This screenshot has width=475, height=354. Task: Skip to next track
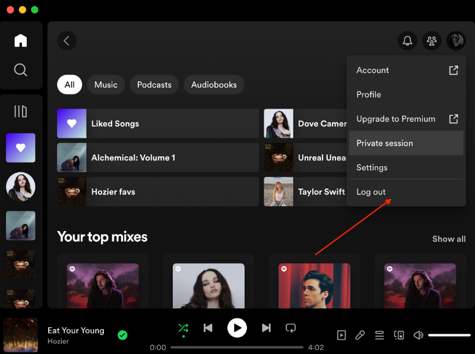coord(266,328)
